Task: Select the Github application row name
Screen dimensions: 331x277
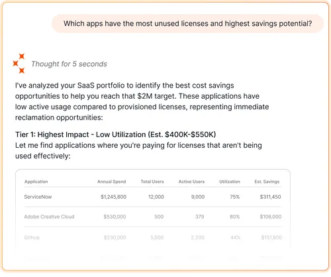Action: [32, 238]
